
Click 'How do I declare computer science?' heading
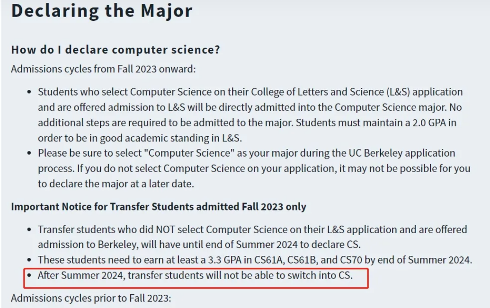coord(116,50)
